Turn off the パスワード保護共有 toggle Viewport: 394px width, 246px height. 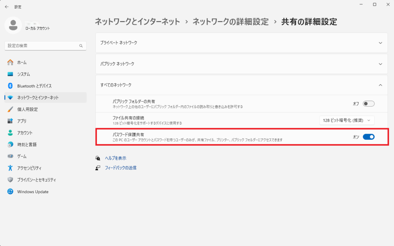[x=368, y=137]
